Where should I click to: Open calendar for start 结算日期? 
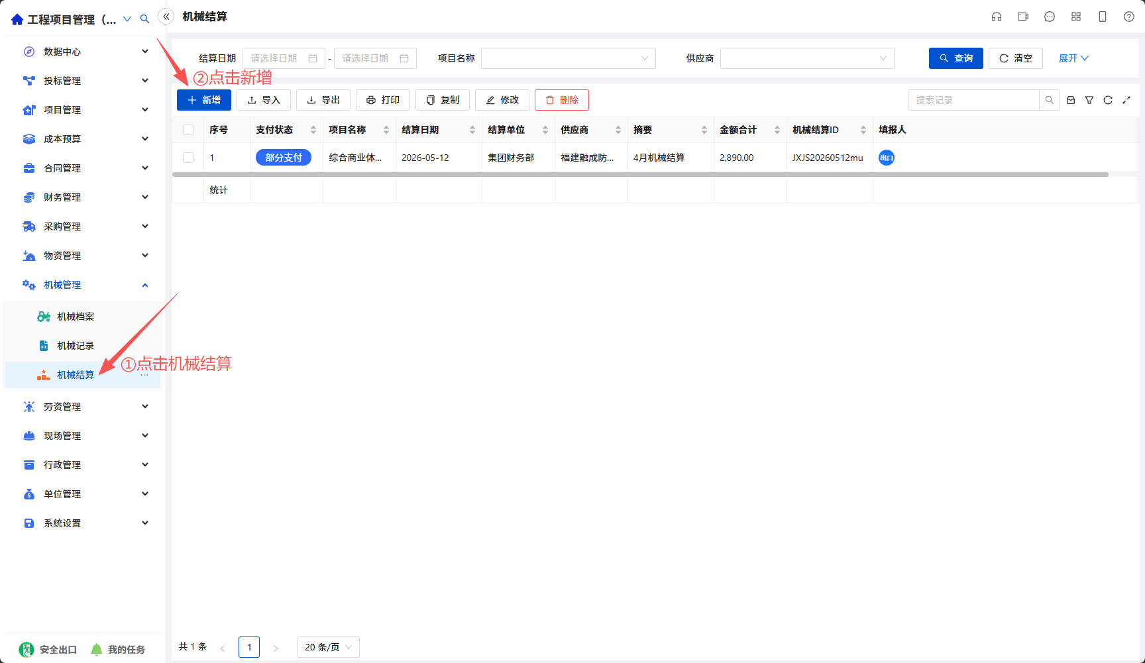313,58
